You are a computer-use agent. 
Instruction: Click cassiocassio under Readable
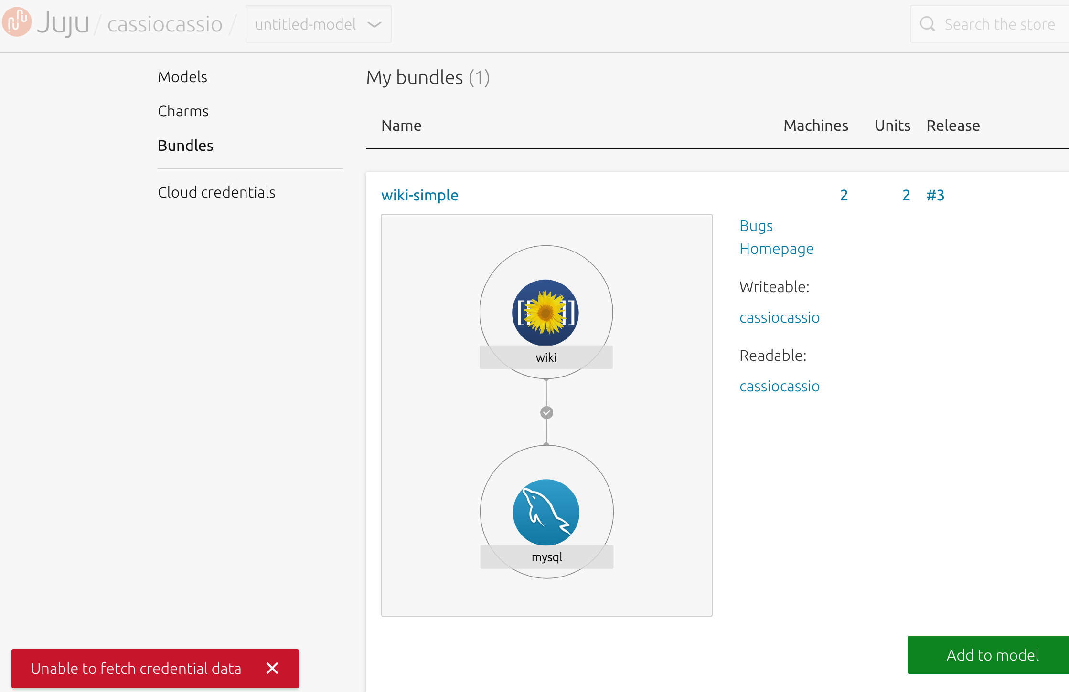coord(779,386)
